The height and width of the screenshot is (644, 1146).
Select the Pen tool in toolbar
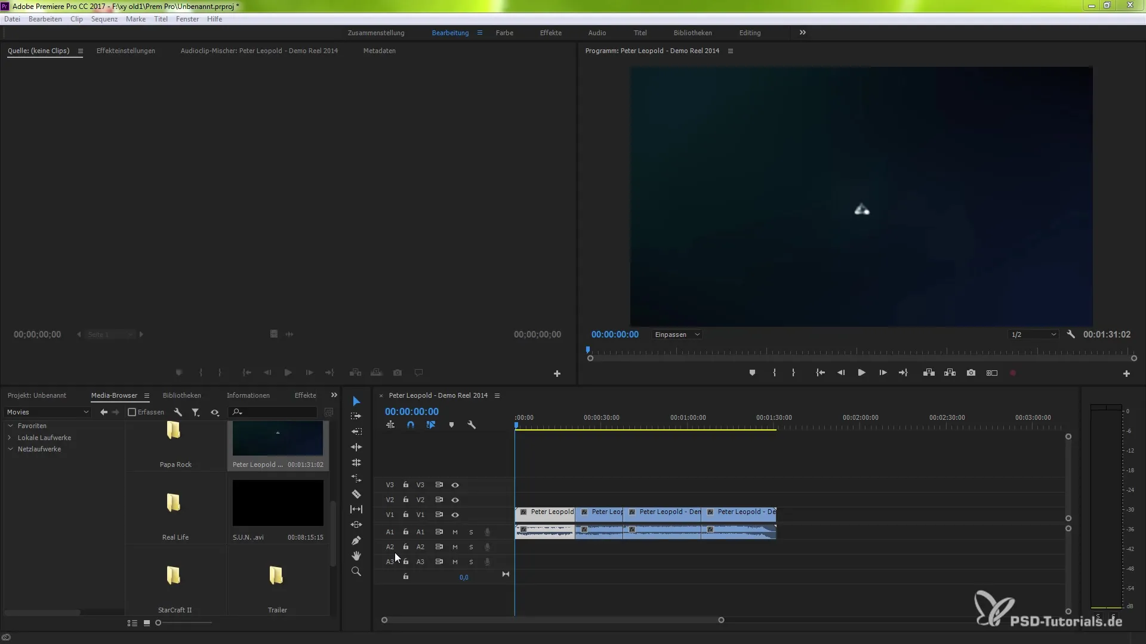(x=356, y=540)
